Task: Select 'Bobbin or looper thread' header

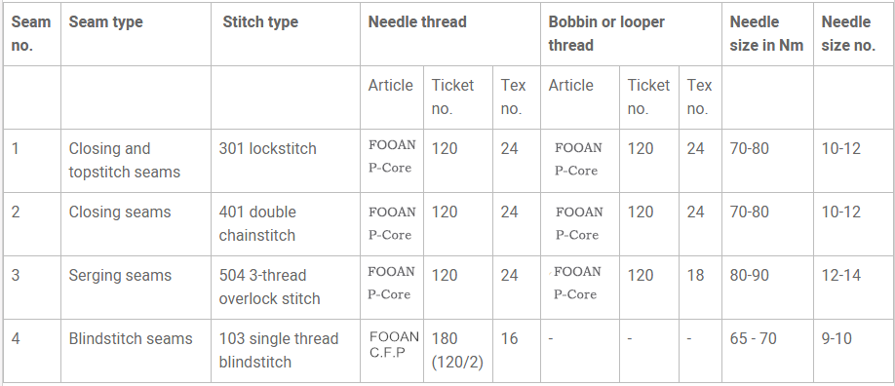Action: point(632,34)
